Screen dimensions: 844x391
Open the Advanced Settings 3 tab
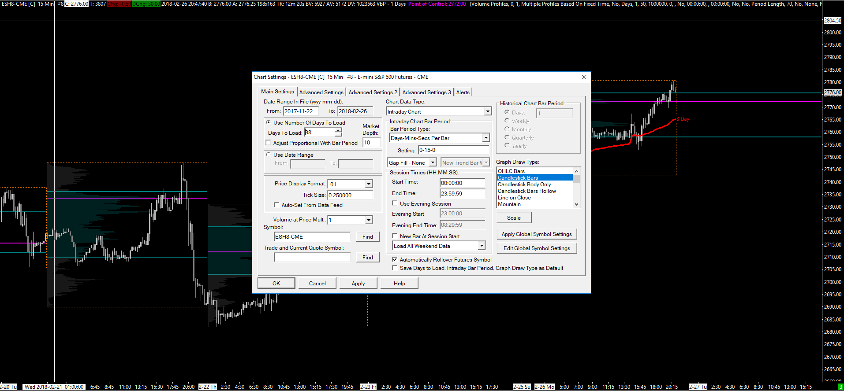(426, 92)
